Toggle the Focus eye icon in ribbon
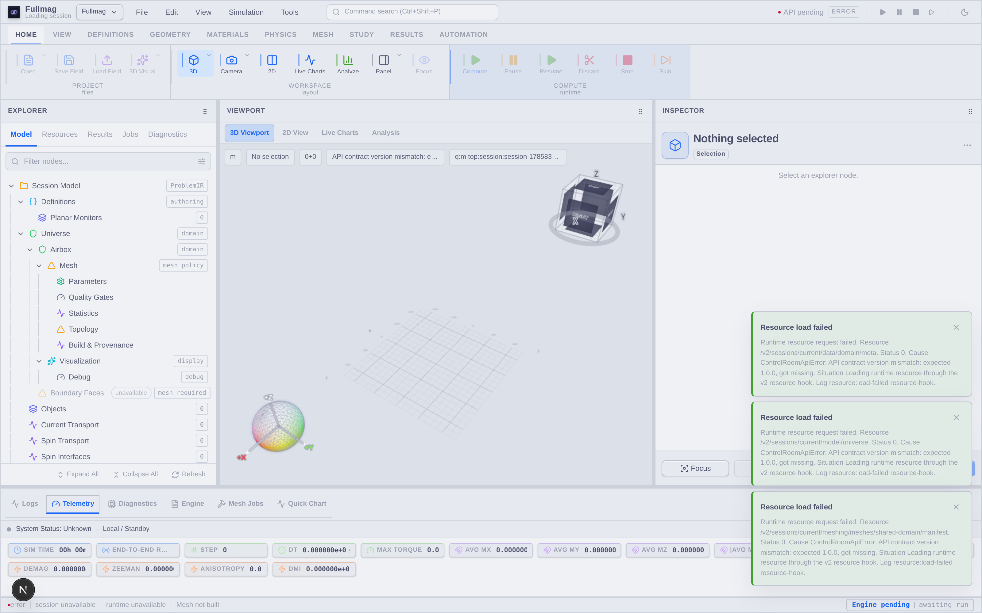This screenshot has width=982, height=613. [424, 60]
